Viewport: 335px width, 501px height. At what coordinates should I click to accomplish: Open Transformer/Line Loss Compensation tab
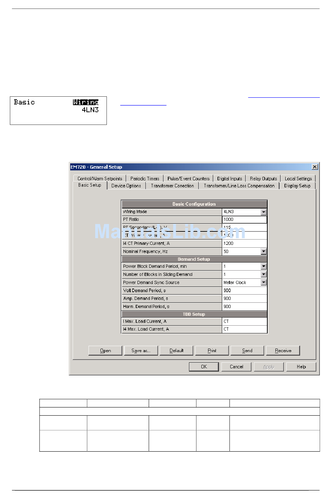click(239, 186)
